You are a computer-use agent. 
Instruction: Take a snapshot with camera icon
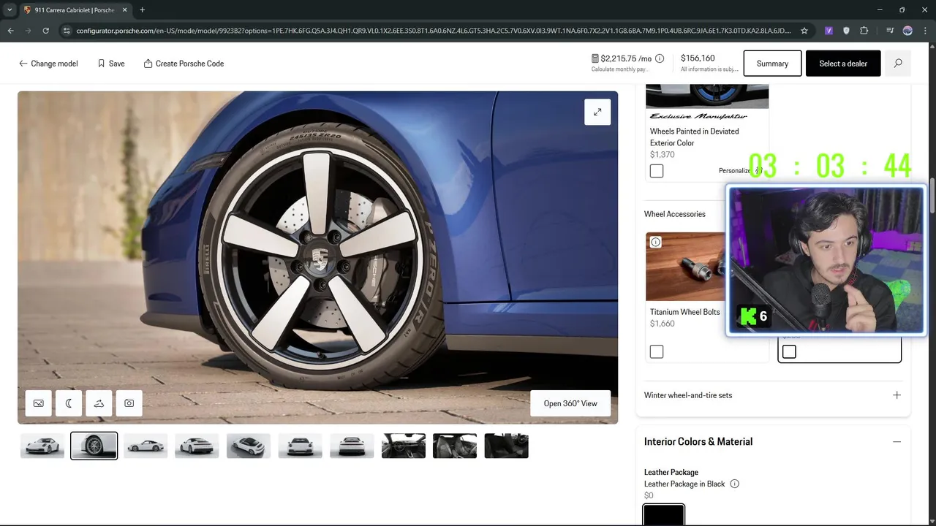pyautogui.click(x=129, y=403)
